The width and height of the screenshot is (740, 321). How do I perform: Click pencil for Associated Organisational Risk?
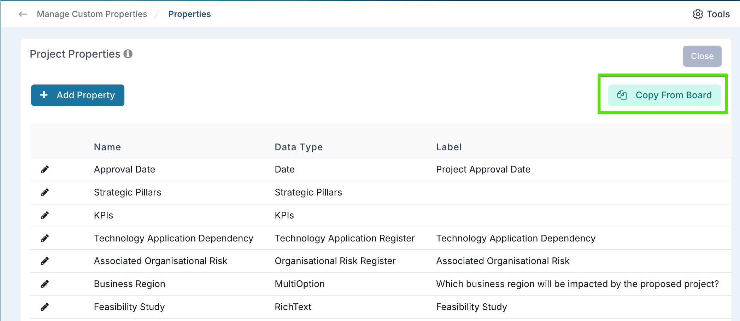45,261
